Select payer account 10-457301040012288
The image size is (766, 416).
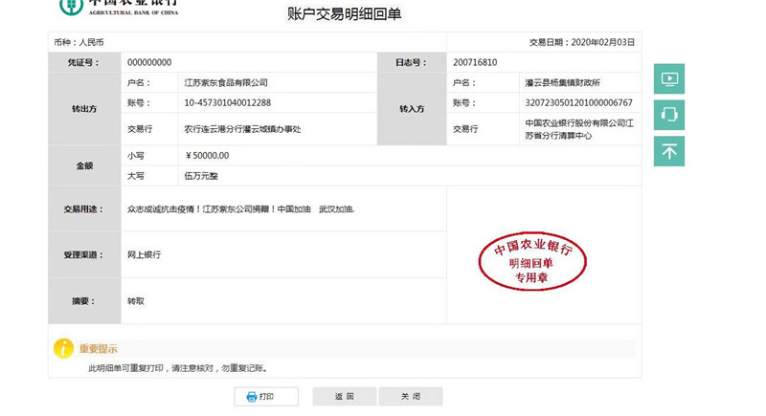pos(227,103)
